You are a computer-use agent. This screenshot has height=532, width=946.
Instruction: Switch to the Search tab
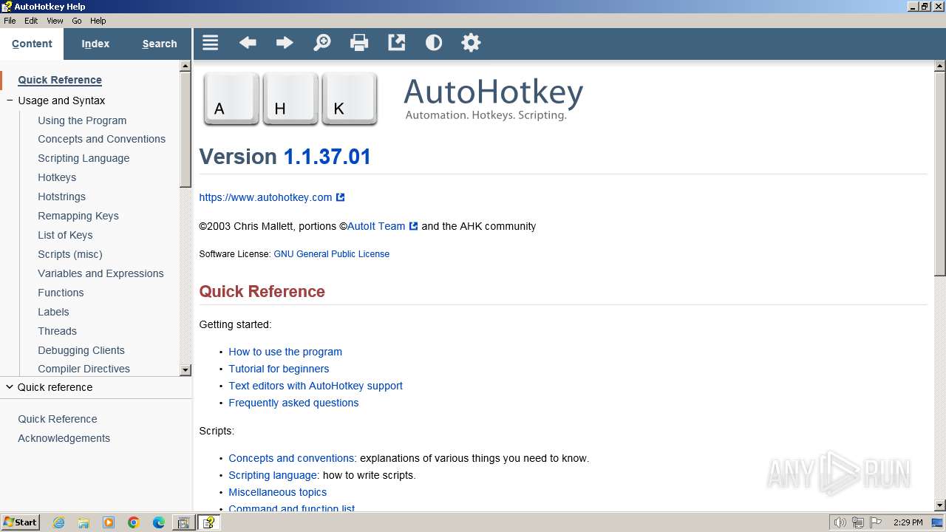pyautogui.click(x=160, y=44)
